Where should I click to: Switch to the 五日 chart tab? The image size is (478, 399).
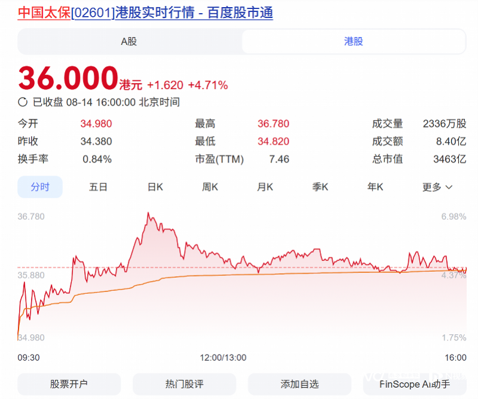click(x=98, y=187)
